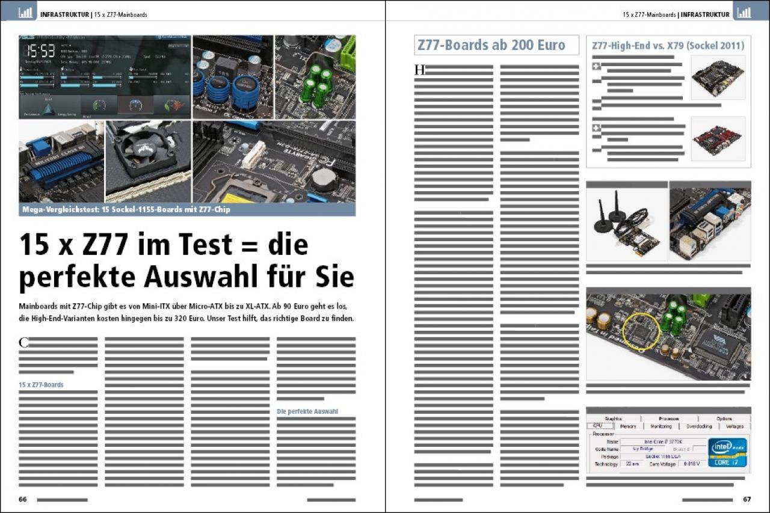The height and width of the screenshot is (513, 770).
Task: Open the Voltages tab
Action: (x=735, y=426)
